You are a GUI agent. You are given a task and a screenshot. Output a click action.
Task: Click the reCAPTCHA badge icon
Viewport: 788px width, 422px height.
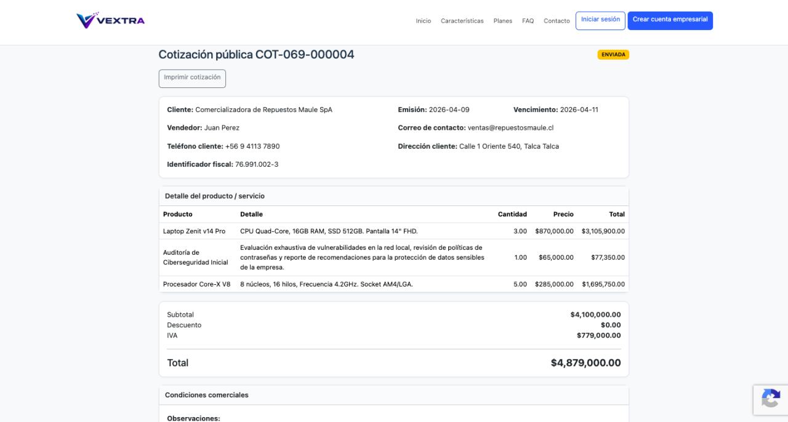771,399
